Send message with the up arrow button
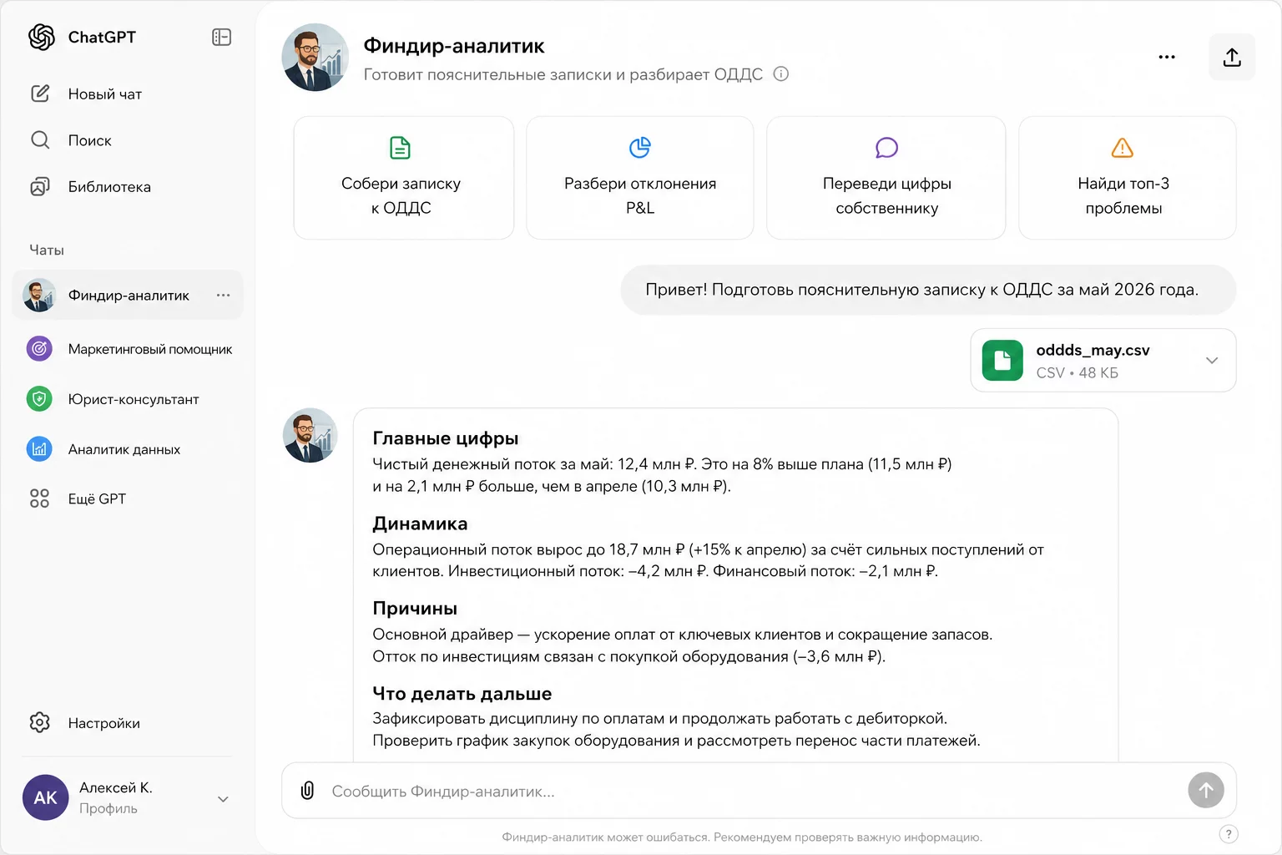Image resolution: width=1282 pixels, height=855 pixels. 1206,790
